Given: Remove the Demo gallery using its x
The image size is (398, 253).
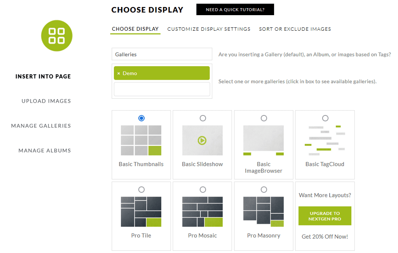Looking at the screenshot, I should [119, 73].
